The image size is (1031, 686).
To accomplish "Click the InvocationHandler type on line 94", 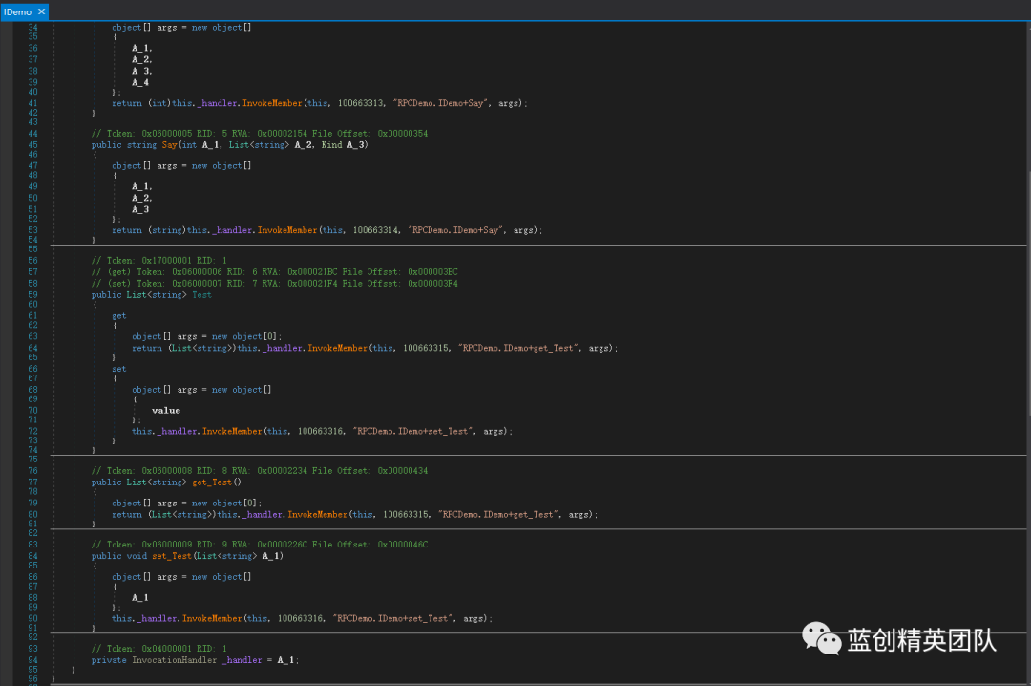I will pyautogui.click(x=175, y=660).
